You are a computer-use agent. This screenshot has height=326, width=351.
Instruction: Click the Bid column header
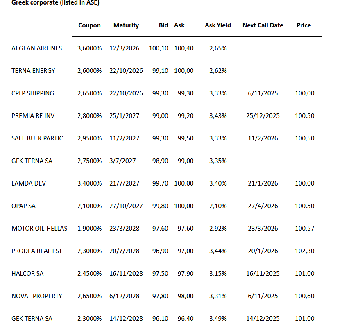163,25
